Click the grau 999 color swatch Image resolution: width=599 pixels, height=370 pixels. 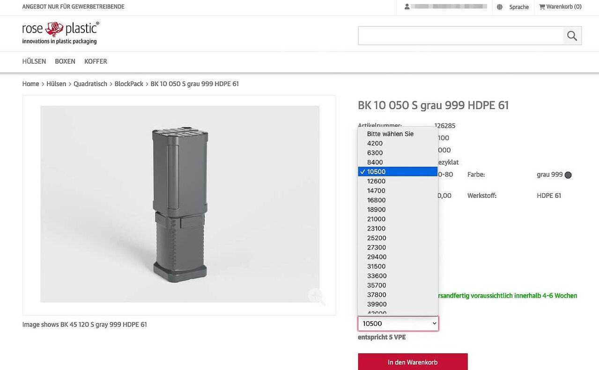tap(568, 174)
